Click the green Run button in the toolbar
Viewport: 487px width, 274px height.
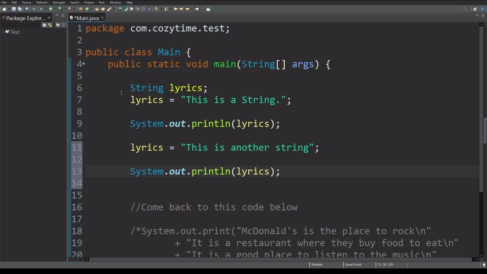point(51,9)
